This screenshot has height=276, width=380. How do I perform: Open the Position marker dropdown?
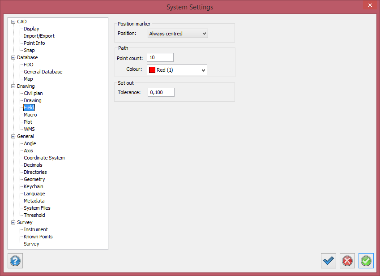click(178, 34)
